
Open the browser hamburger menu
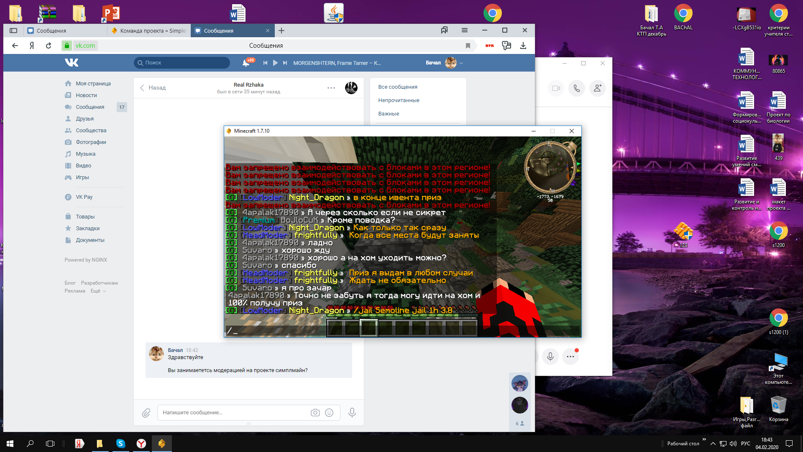[x=465, y=30]
